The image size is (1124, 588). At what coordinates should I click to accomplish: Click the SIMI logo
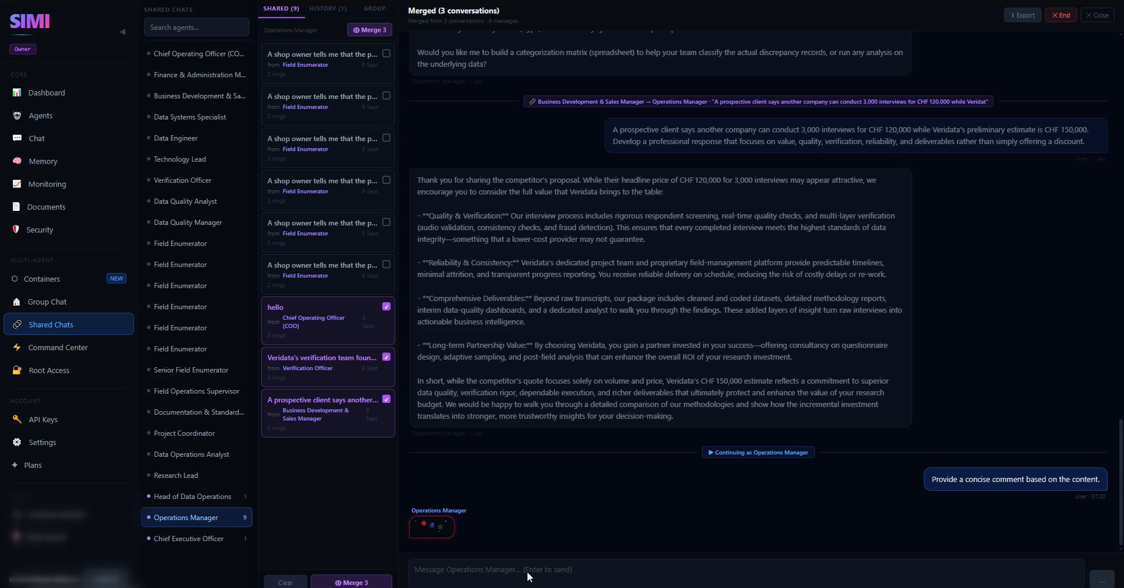[x=30, y=21]
